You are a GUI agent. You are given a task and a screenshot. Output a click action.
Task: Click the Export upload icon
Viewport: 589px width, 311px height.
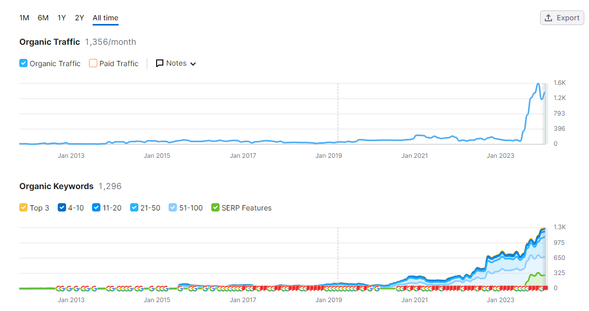pyautogui.click(x=549, y=17)
